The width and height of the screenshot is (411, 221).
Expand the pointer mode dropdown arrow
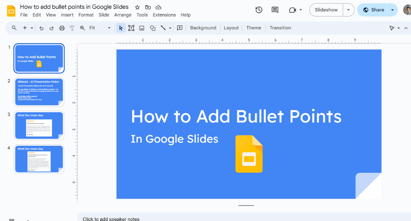point(399,28)
